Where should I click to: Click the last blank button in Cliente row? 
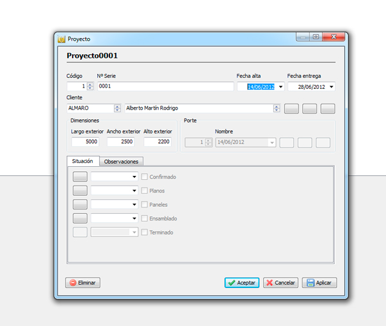point(327,108)
